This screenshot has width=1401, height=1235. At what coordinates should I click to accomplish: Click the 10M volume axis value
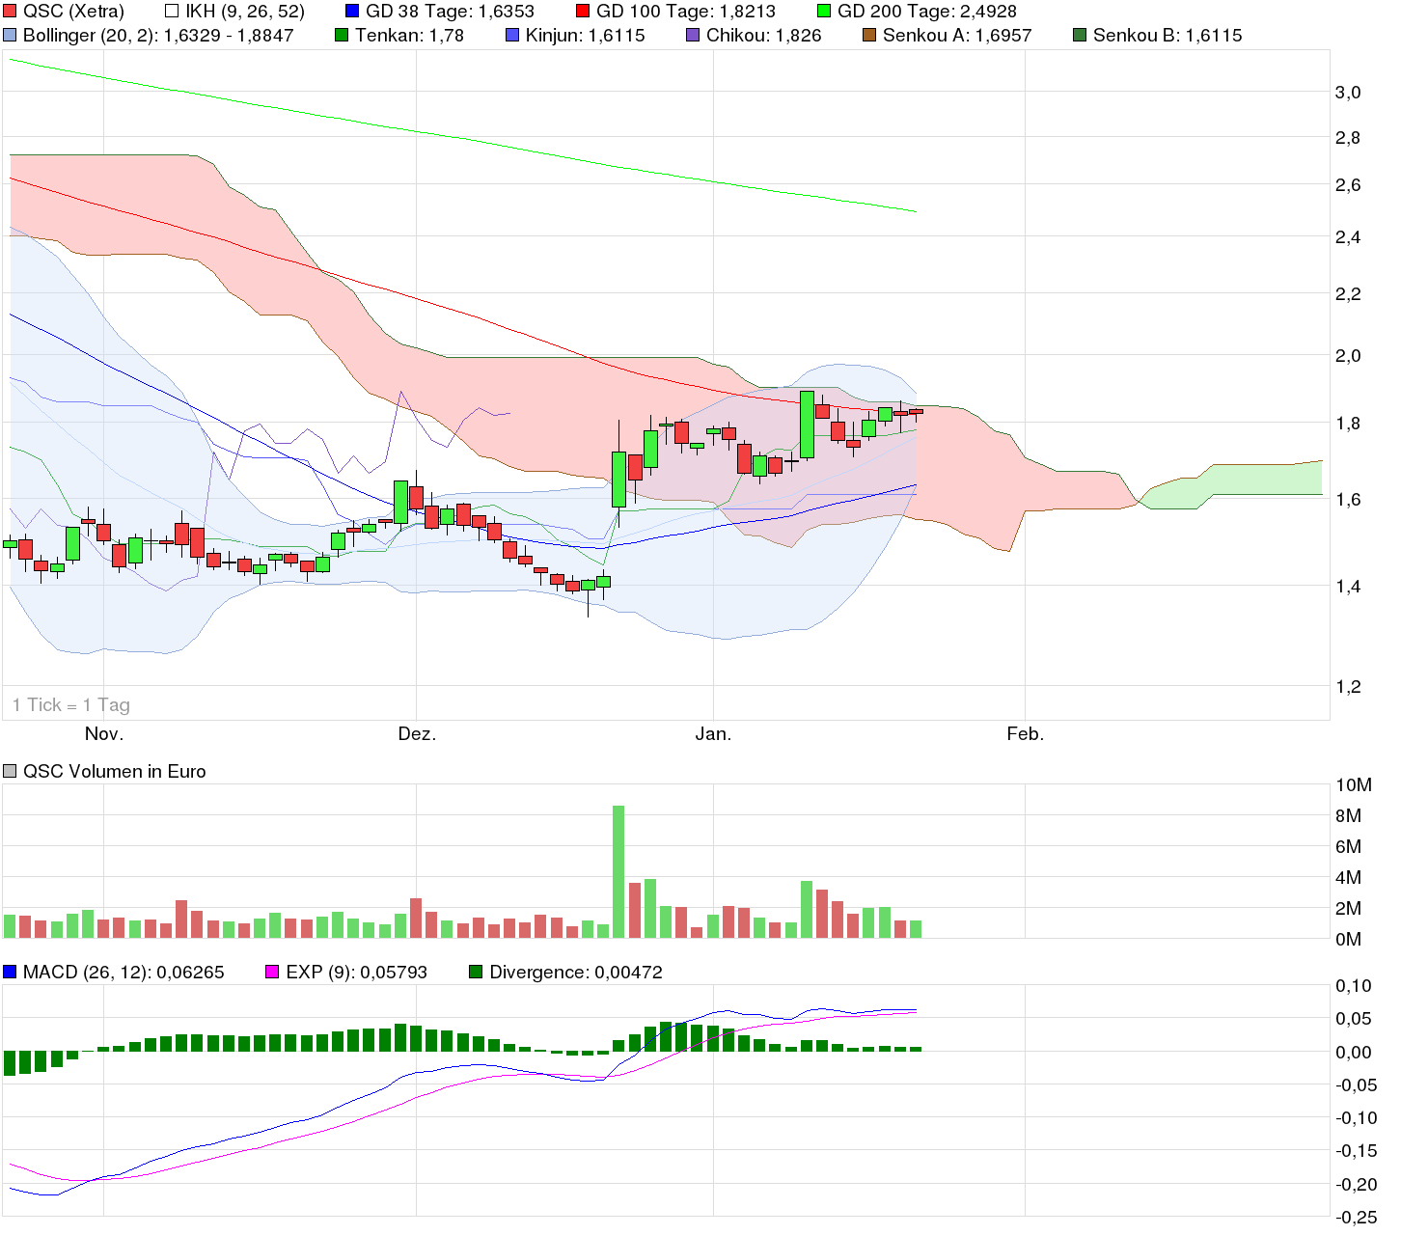coord(1353,785)
